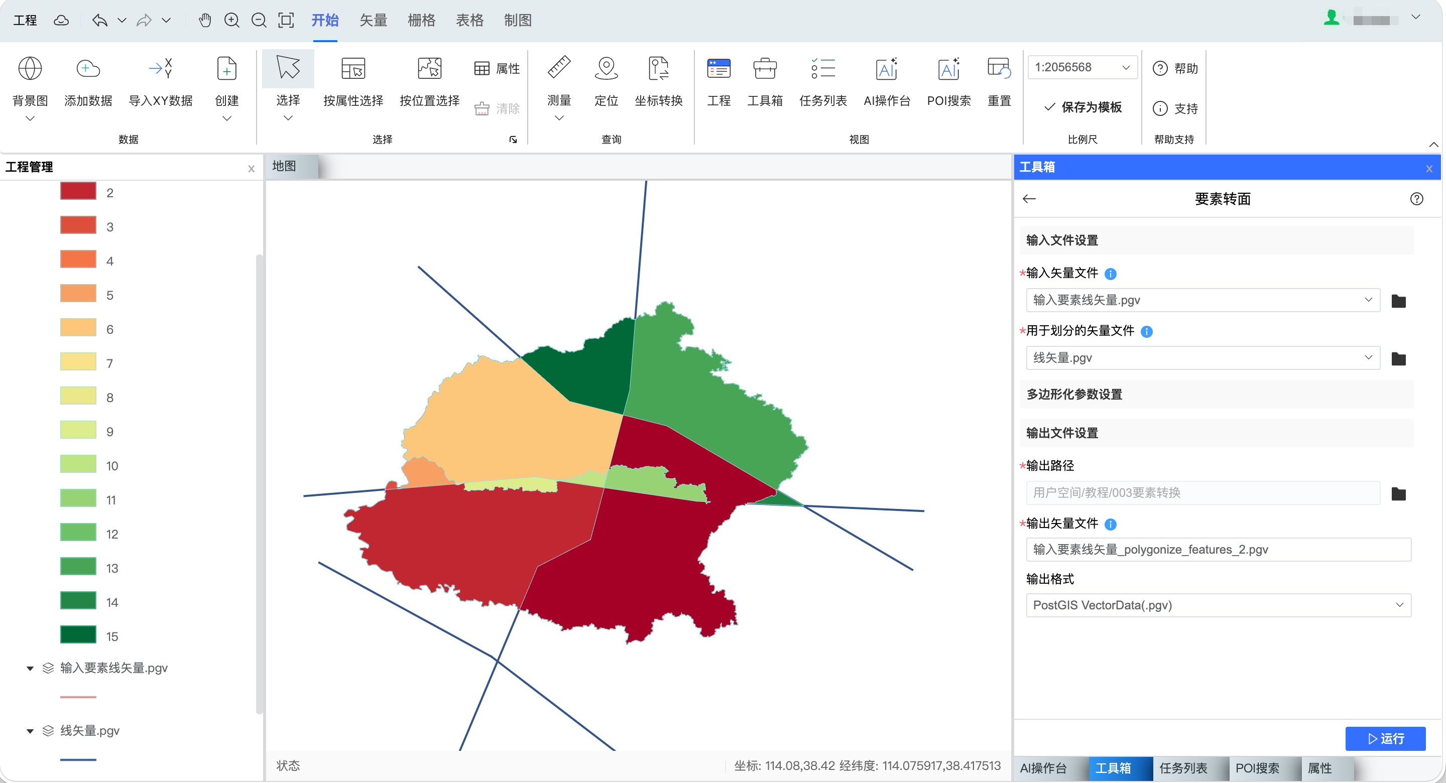The height and width of the screenshot is (783, 1446).
Task: Switch to the 栅格 ribbon tab
Action: coord(421,21)
